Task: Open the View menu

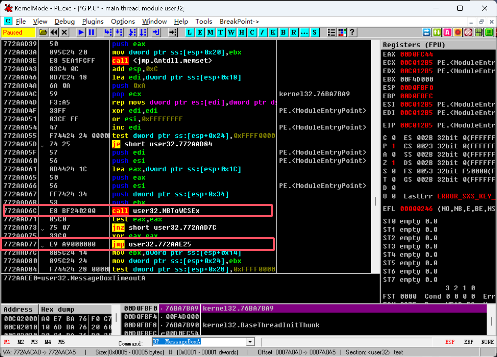Action: [x=40, y=21]
